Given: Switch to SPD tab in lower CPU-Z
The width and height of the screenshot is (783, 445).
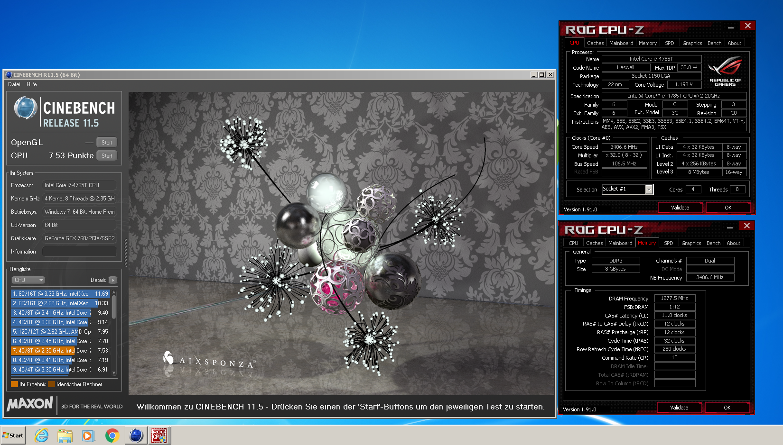Looking at the screenshot, I should click(x=669, y=243).
